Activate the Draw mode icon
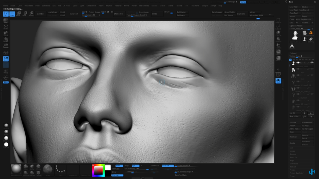The width and height of the screenshot is (319, 179). pos(12,14)
